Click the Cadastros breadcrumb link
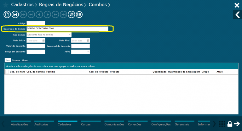 (22, 5)
